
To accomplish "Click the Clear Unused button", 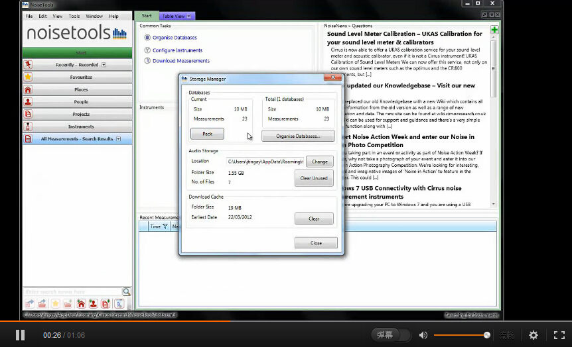I will (314, 178).
